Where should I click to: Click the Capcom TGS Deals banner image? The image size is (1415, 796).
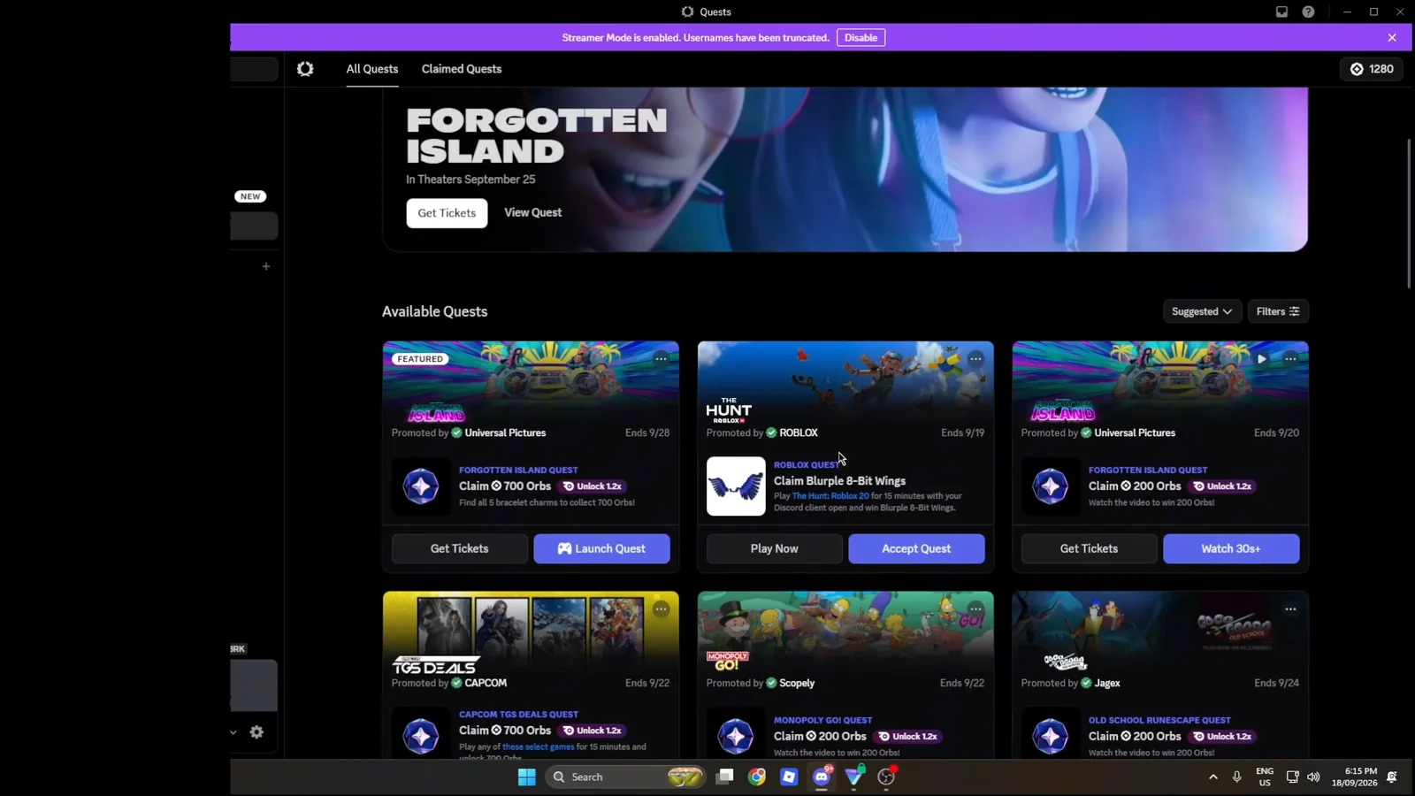[531, 632]
